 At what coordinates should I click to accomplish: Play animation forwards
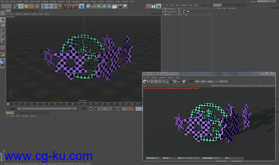[105, 109]
